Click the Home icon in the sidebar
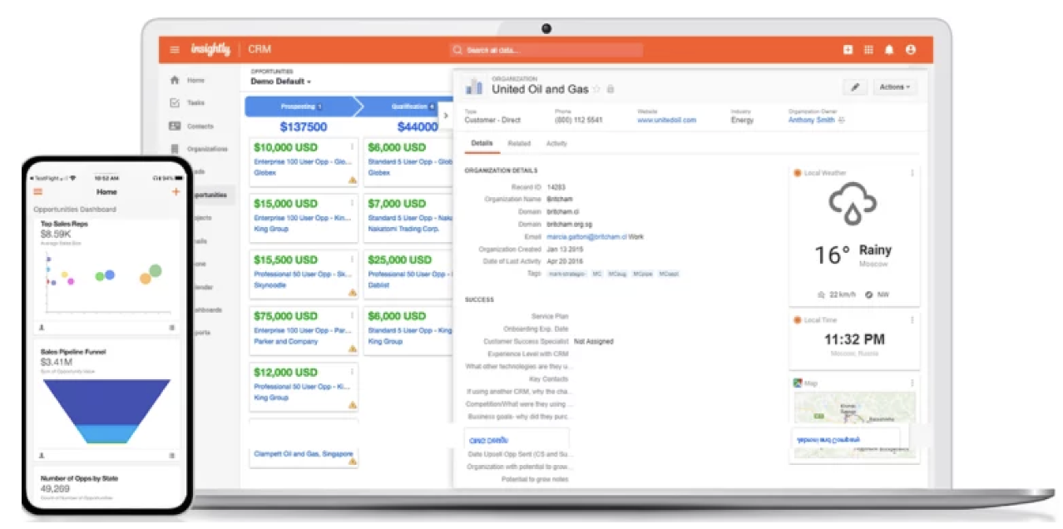Viewport: 1063px width, 529px height. pyautogui.click(x=175, y=80)
